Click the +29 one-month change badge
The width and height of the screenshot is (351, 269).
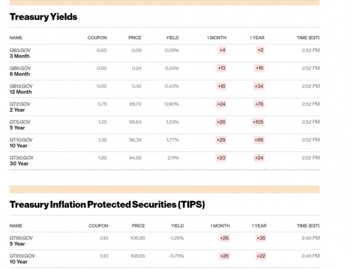pyautogui.click(x=221, y=140)
